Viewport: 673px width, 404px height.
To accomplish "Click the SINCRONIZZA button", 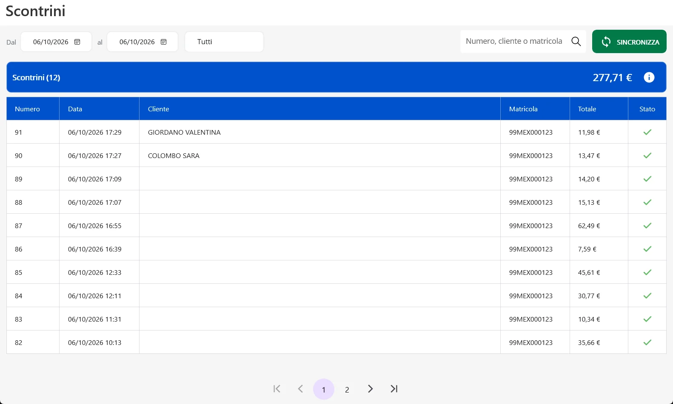I will point(629,42).
